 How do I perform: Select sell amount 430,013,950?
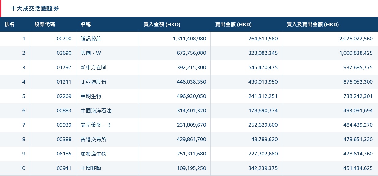click(x=263, y=82)
